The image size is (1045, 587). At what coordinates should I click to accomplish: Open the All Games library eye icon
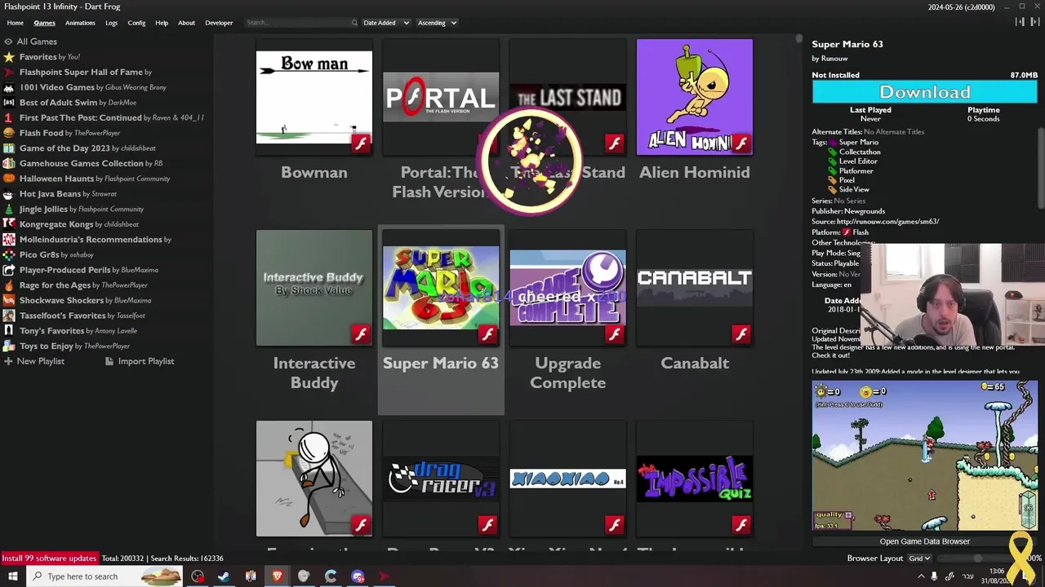[8, 42]
